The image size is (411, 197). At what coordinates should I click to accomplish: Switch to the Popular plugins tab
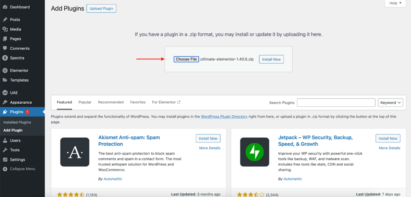pyautogui.click(x=85, y=102)
